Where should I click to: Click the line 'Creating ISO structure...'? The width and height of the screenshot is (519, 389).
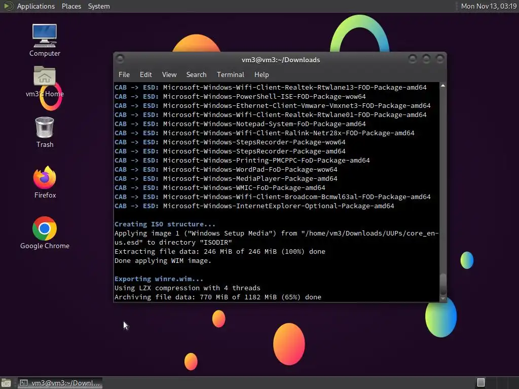(x=165, y=224)
